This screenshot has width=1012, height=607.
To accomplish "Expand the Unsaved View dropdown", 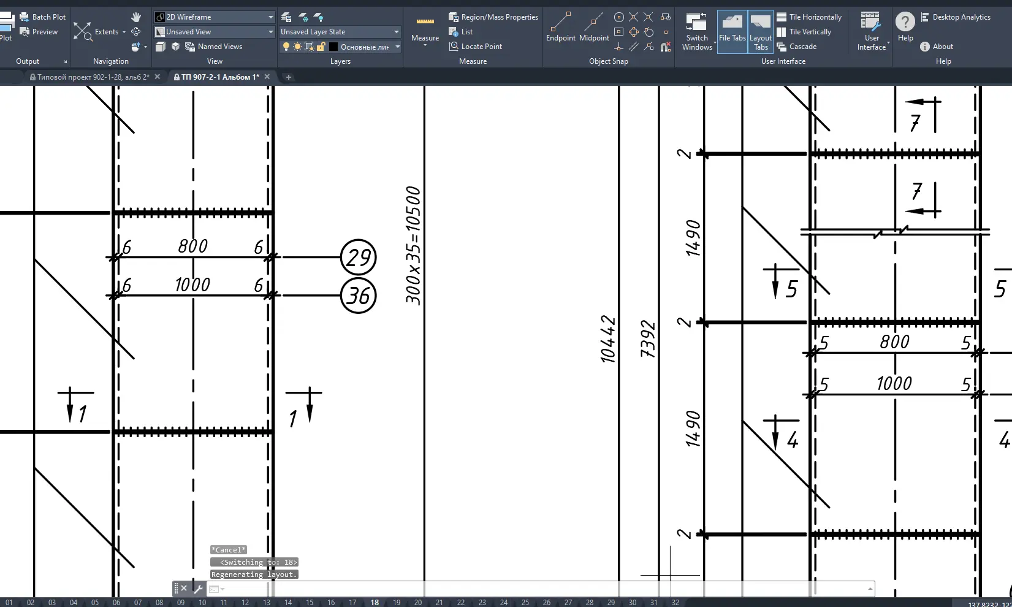I will [x=270, y=32].
